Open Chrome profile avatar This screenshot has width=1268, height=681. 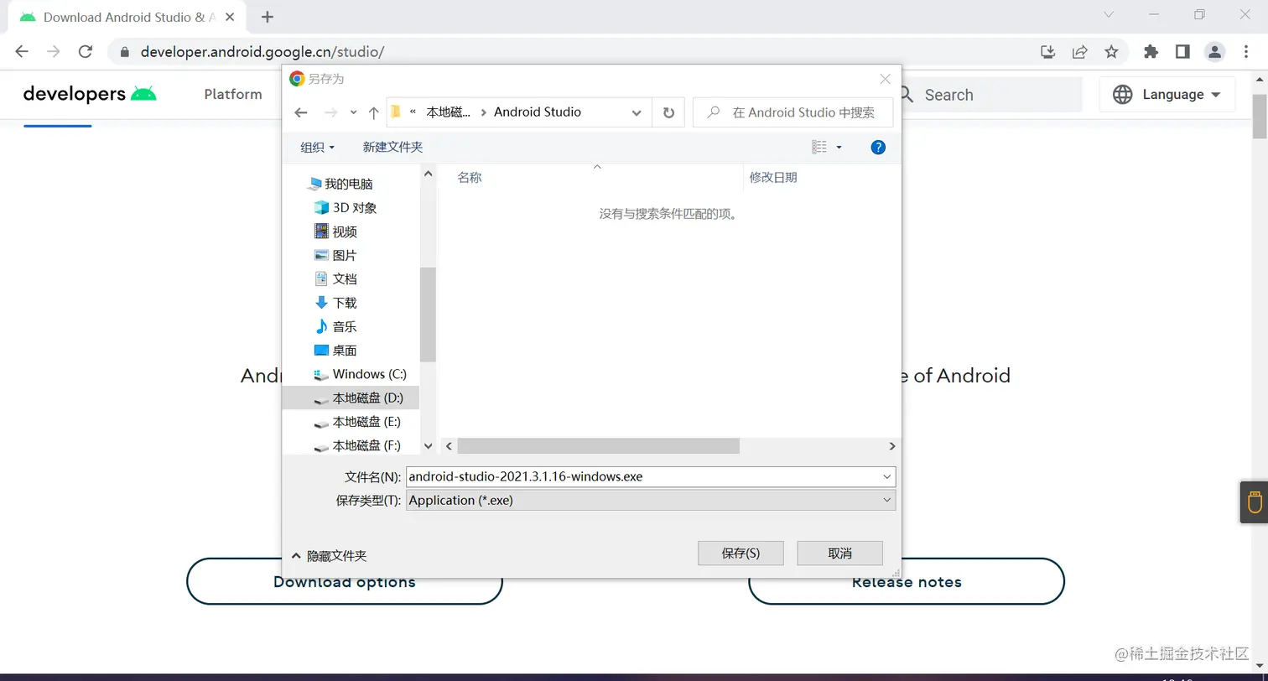point(1214,51)
